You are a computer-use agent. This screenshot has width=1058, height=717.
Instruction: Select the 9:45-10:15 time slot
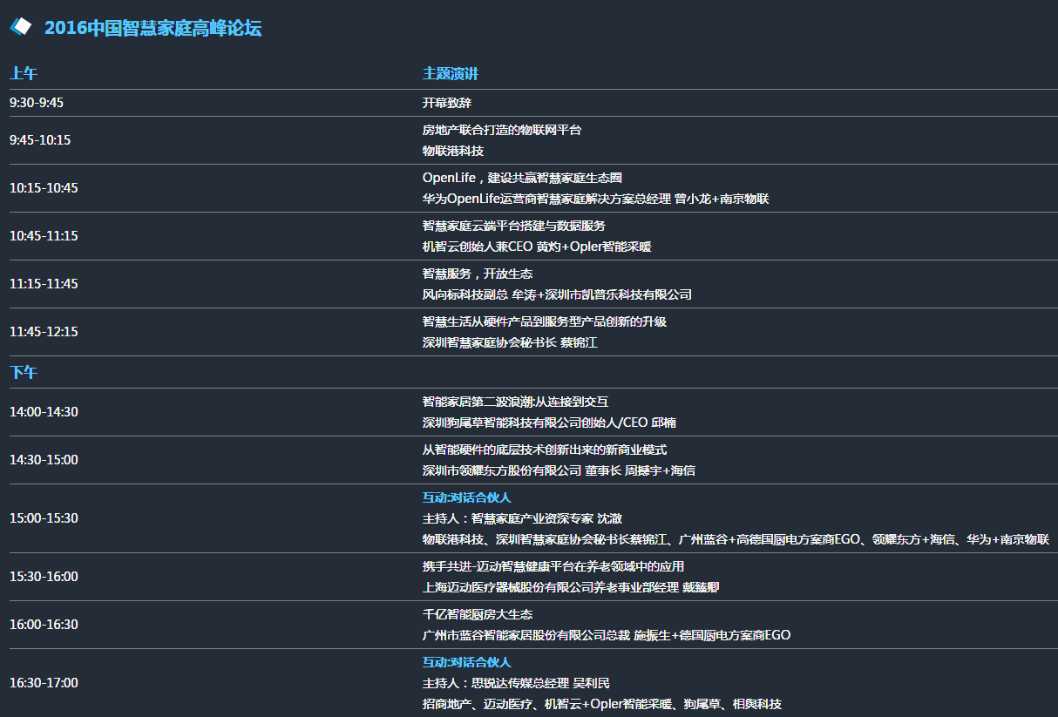[x=40, y=140]
